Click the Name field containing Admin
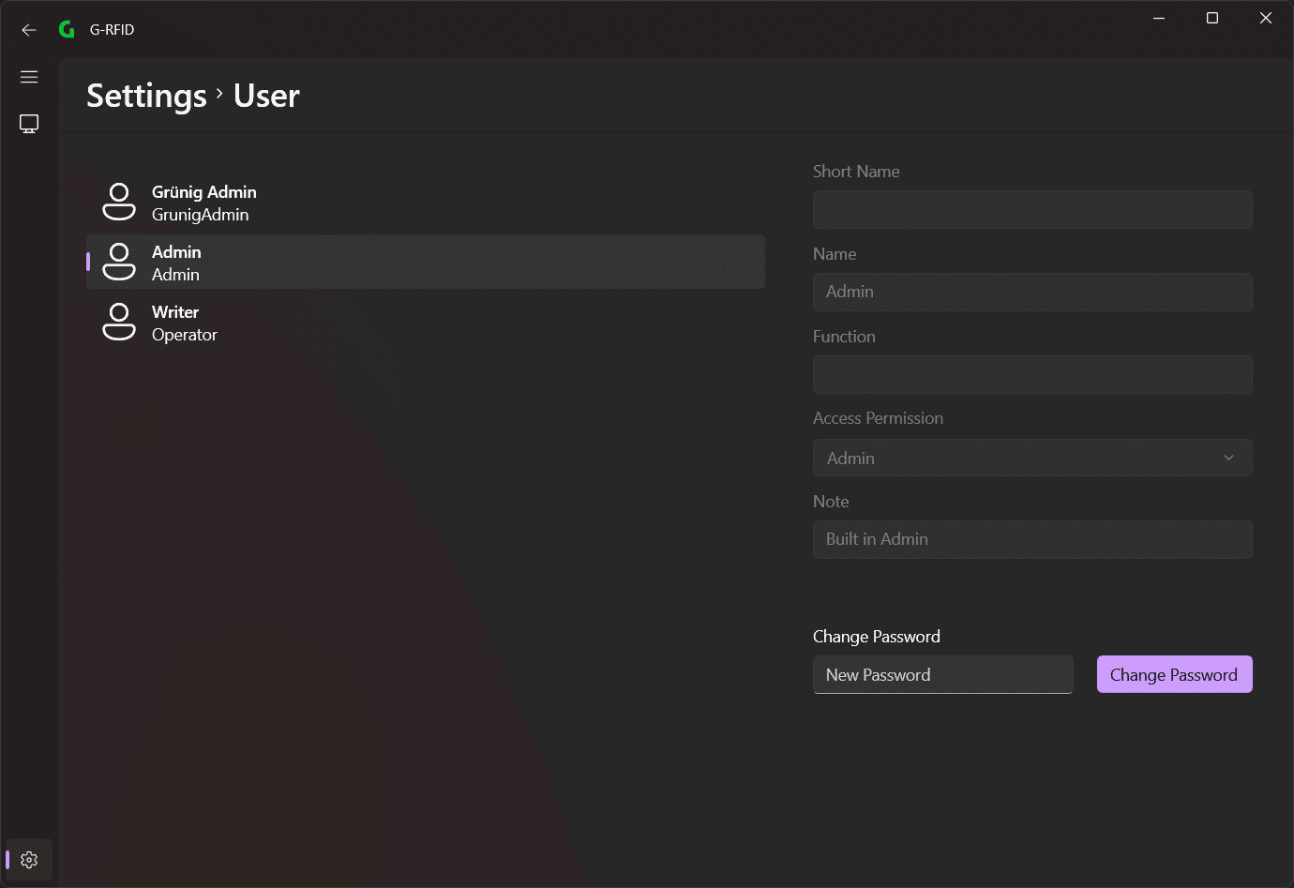This screenshot has width=1294, height=888. coord(1032,292)
